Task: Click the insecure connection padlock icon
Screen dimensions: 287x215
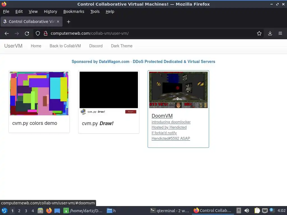Action: click(46, 33)
